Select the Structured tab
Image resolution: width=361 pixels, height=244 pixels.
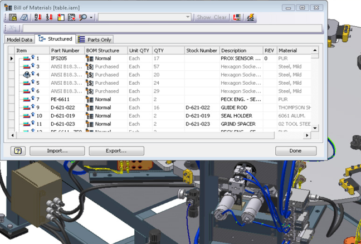(x=55, y=39)
